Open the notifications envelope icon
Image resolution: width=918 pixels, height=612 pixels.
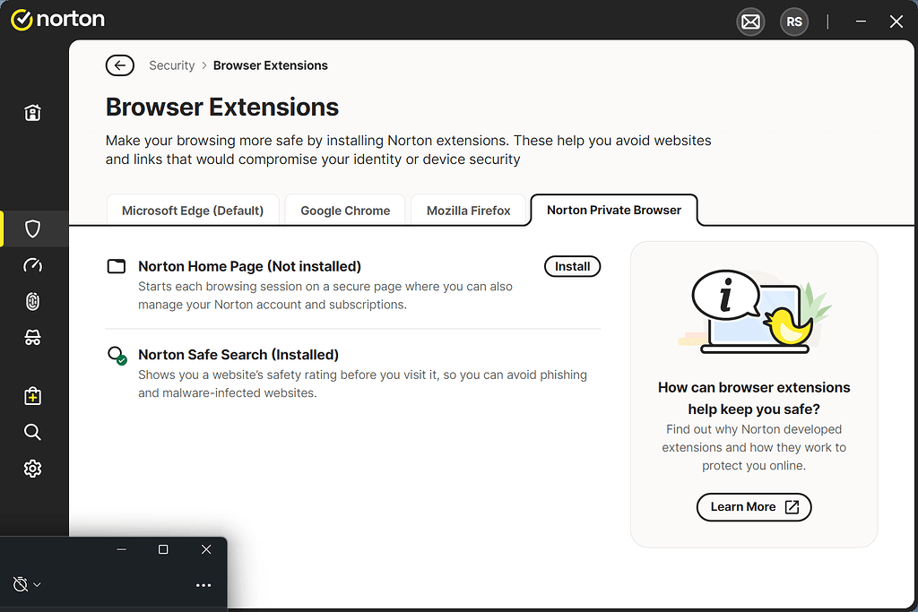pyautogui.click(x=750, y=22)
